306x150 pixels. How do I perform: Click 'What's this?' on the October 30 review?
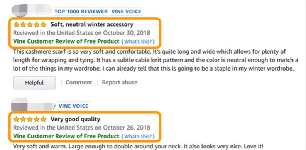[x=138, y=42]
